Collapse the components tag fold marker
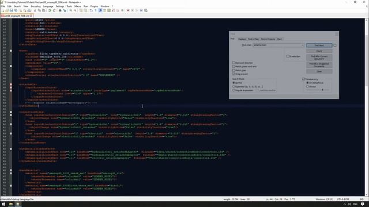The image size is (369, 207). (x=11, y=66)
